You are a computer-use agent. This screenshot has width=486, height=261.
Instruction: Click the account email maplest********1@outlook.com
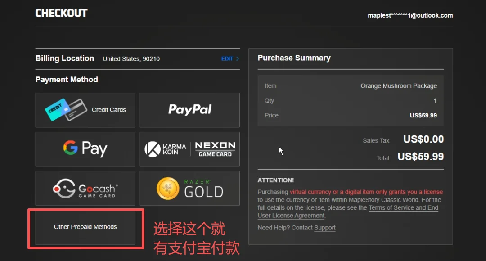click(x=410, y=15)
